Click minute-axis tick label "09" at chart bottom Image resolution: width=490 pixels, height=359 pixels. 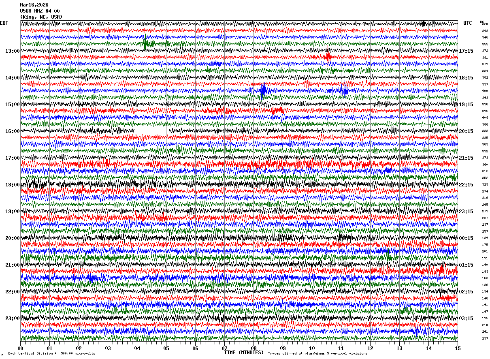(283, 348)
